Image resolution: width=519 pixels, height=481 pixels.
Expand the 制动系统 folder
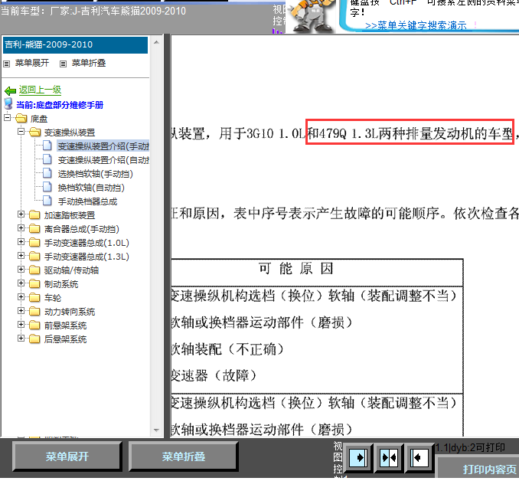pyautogui.click(x=21, y=283)
